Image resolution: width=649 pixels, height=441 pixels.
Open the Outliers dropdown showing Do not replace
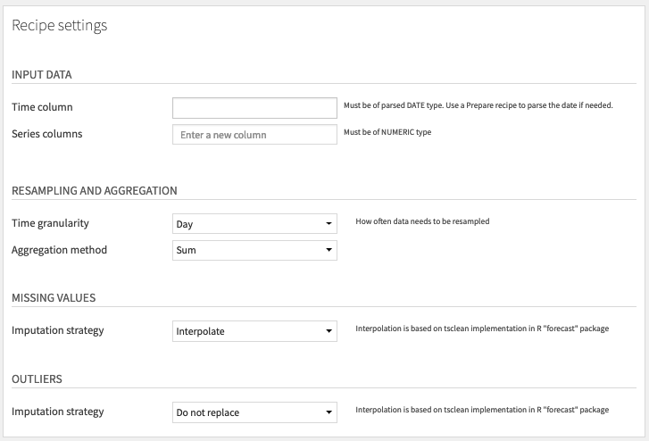pos(254,412)
